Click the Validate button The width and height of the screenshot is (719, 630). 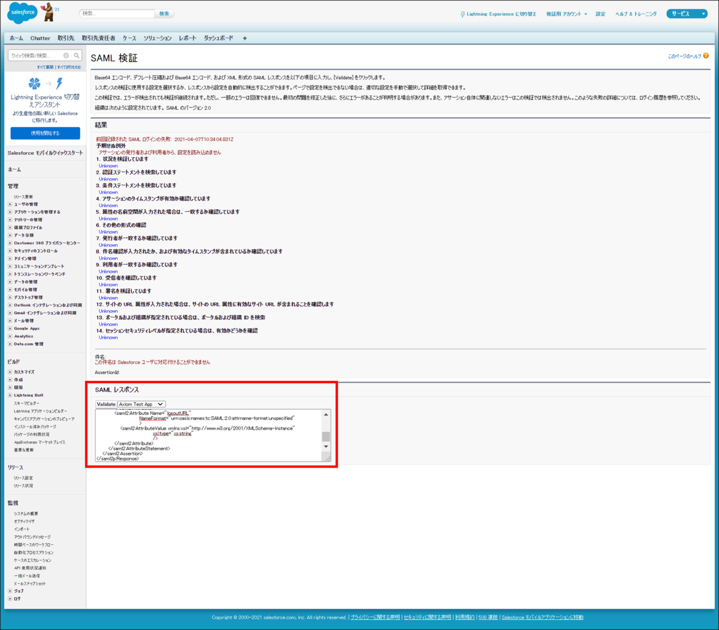tap(106, 405)
